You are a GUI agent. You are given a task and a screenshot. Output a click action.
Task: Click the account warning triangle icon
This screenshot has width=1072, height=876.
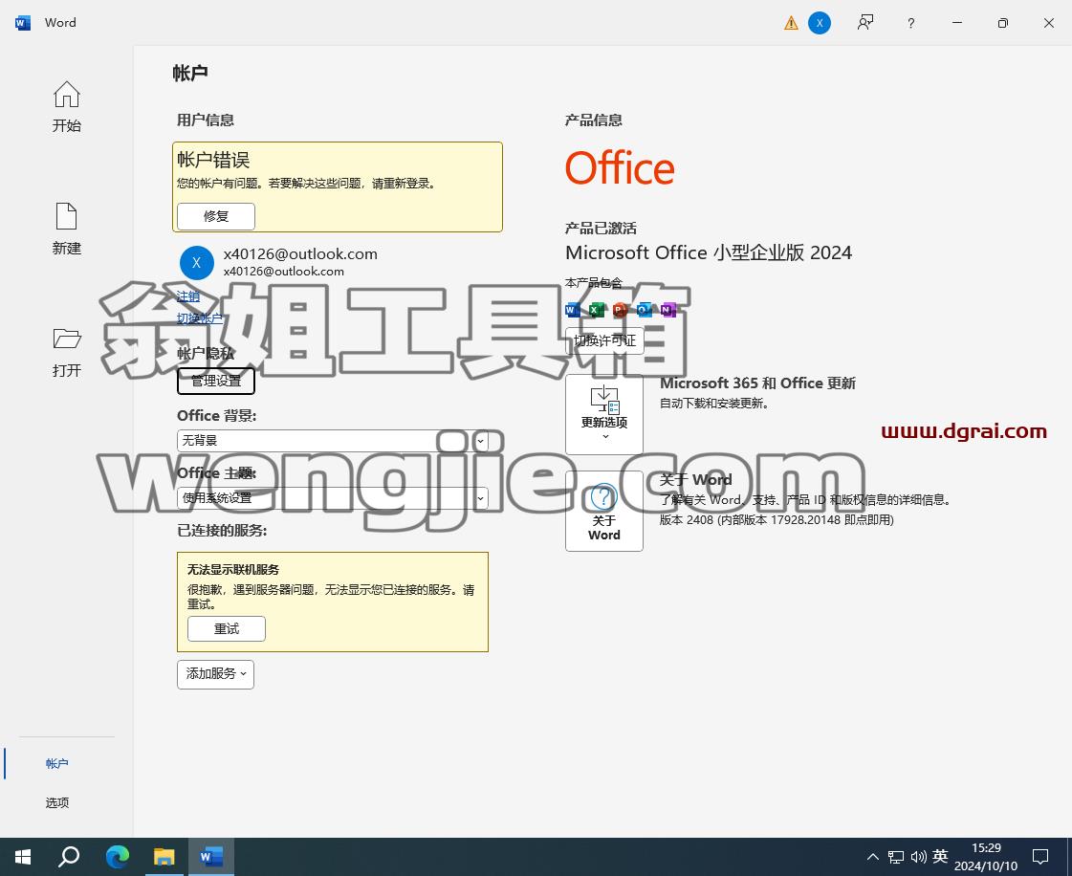(x=791, y=23)
